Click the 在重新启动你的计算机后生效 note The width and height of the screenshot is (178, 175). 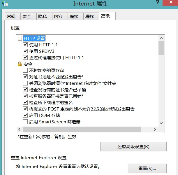pyautogui.click(x=47, y=137)
